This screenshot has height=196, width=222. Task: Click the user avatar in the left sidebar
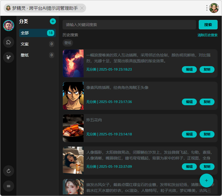click(9, 25)
